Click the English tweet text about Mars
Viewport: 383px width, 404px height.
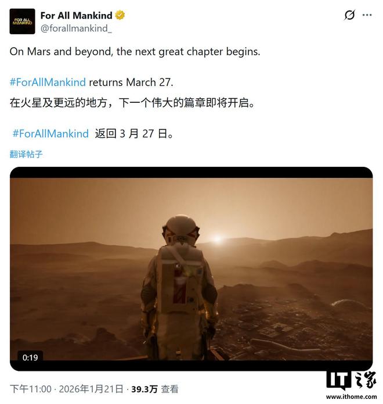135,52
